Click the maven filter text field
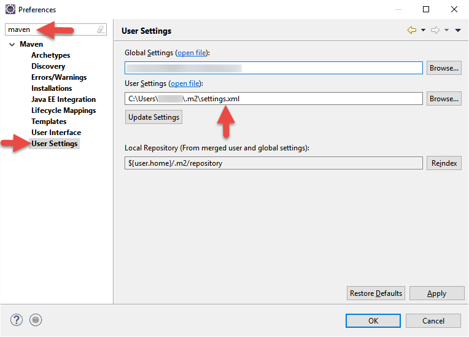This screenshot has height=337, width=469. point(56,29)
